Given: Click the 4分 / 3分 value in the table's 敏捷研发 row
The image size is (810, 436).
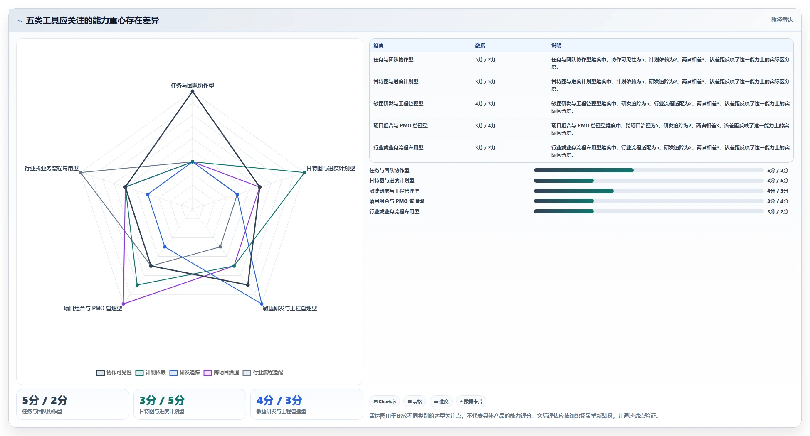Looking at the screenshot, I should (x=486, y=104).
